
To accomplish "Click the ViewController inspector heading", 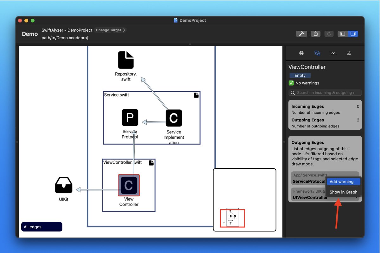I will tap(307, 67).
